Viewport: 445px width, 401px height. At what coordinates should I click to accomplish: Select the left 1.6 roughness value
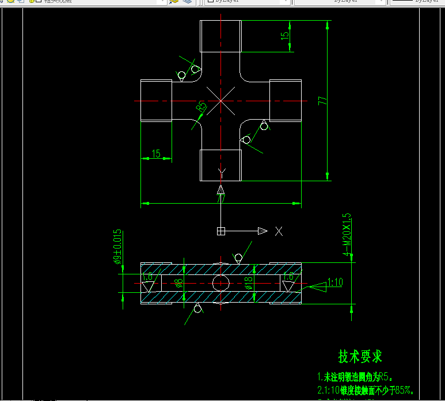pos(147,276)
